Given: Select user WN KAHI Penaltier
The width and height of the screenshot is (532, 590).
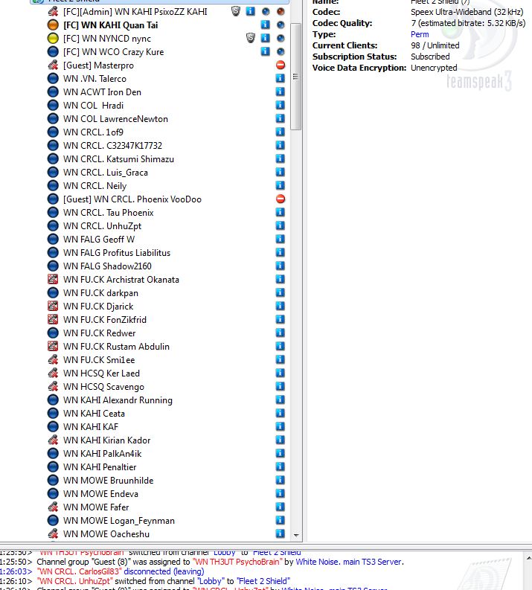Looking at the screenshot, I should 100,467.
